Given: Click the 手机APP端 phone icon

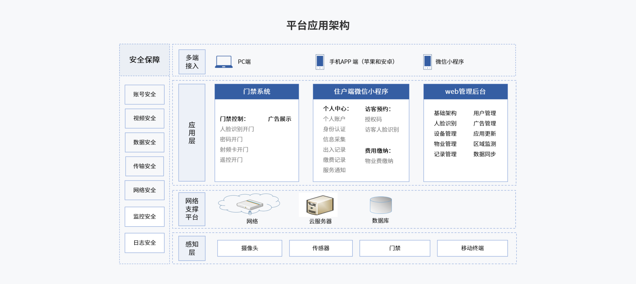Looking at the screenshot, I should [320, 62].
